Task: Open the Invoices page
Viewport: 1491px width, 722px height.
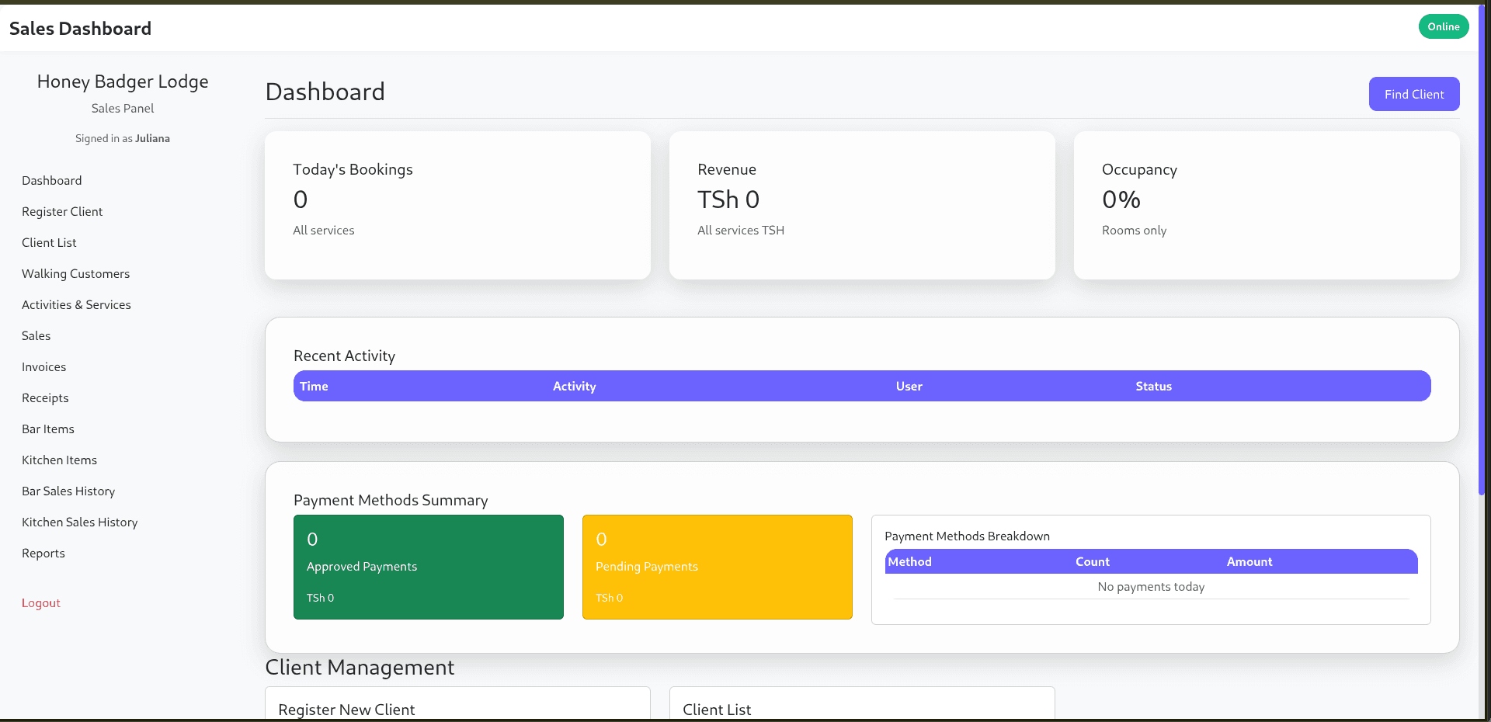Action: pyautogui.click(x=43, y=366)
